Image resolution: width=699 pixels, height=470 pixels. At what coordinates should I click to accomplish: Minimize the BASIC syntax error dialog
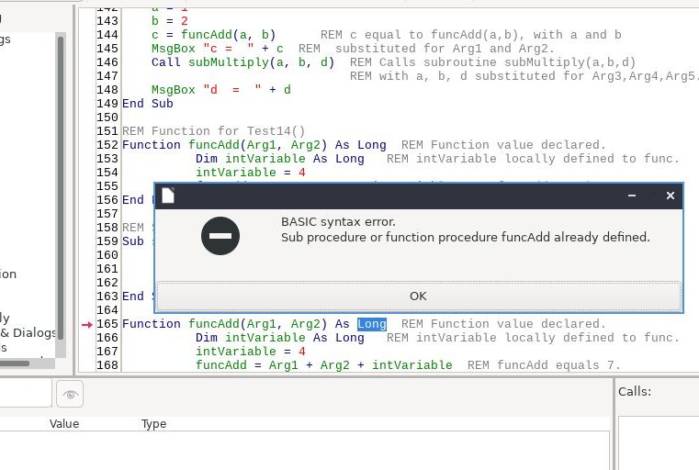coord(632,196)
